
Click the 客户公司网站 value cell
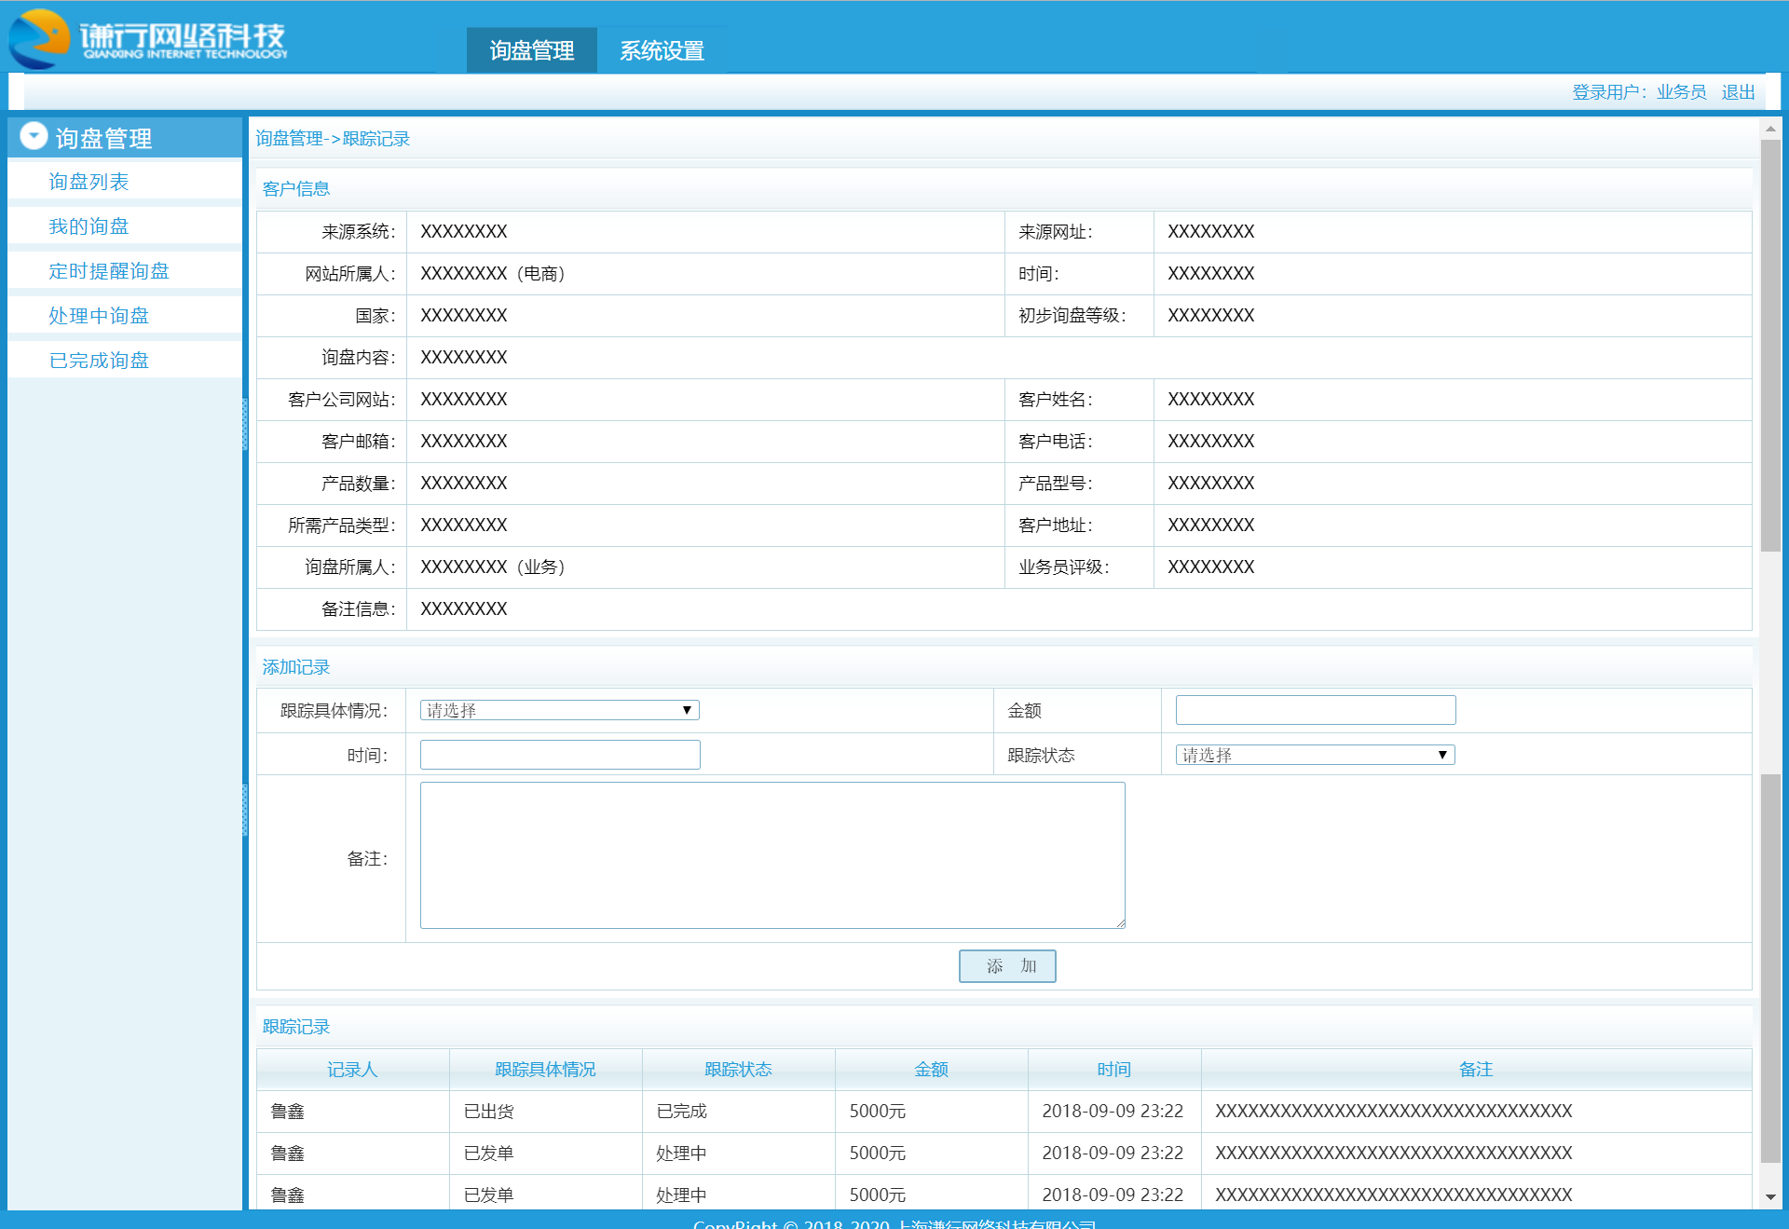[705, 400]
